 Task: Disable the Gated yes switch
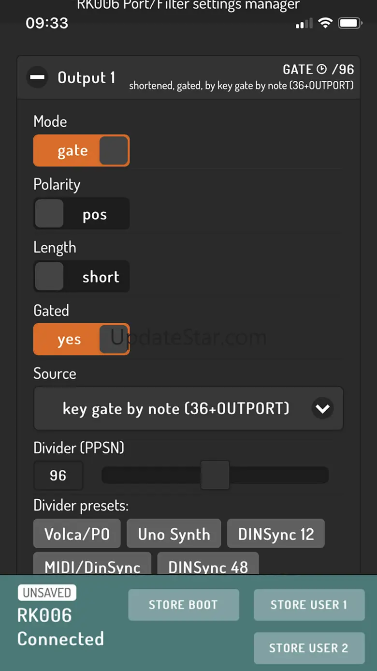[x=81, y=339]
